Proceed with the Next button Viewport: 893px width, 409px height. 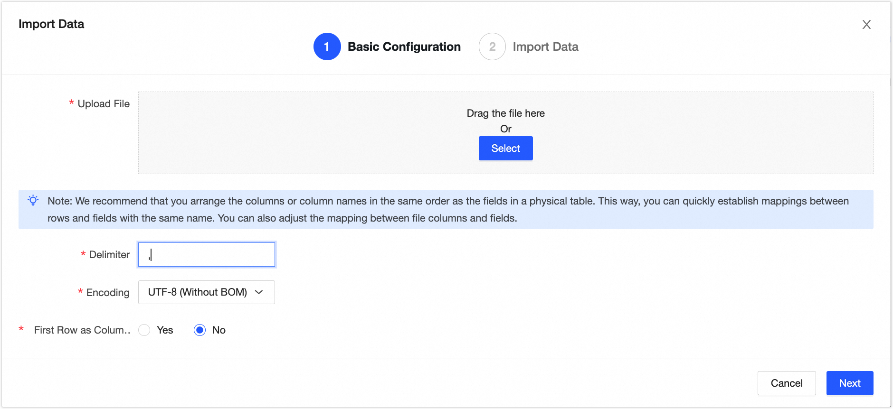click(849, 383)
